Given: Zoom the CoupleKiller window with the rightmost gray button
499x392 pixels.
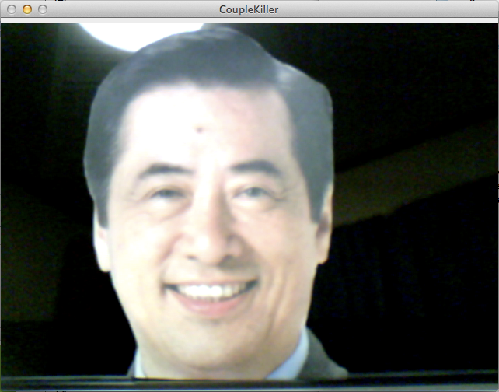Looking at the screenshot, I should [43, 9].
